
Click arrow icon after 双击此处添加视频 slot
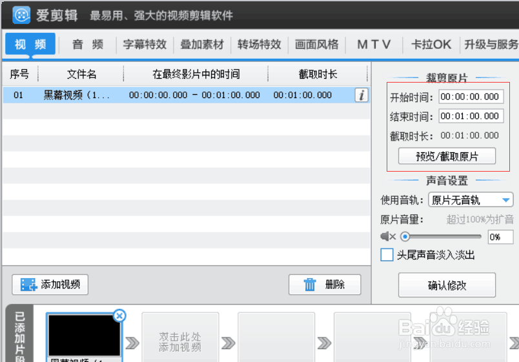(229, 343)
